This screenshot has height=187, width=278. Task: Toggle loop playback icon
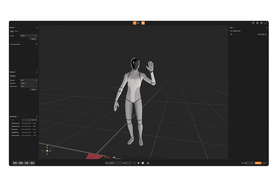click(x=148, y=163)
